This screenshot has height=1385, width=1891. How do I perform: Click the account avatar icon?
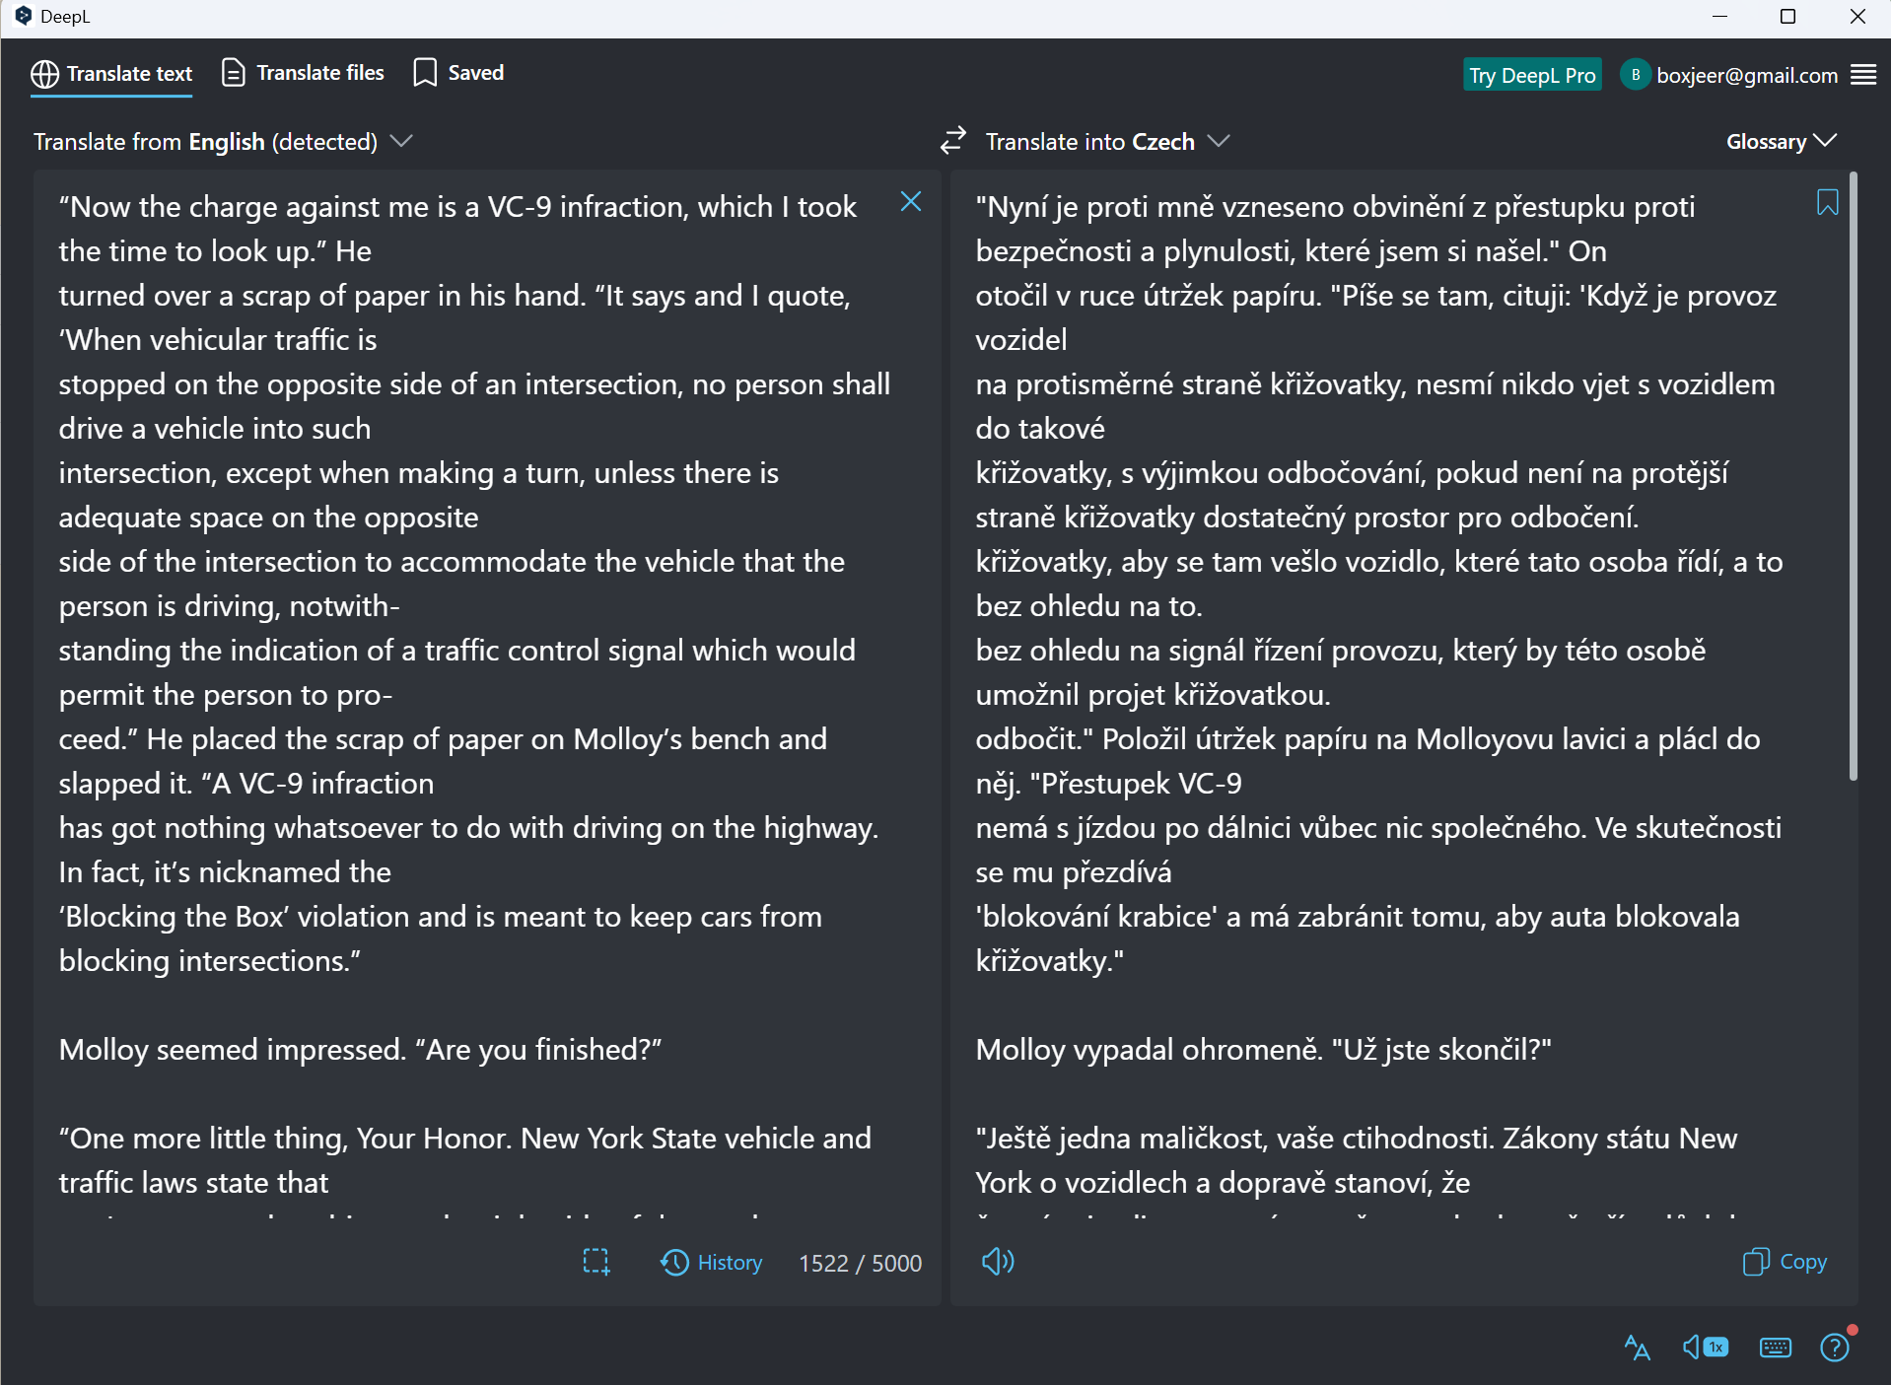(1636, 75)
